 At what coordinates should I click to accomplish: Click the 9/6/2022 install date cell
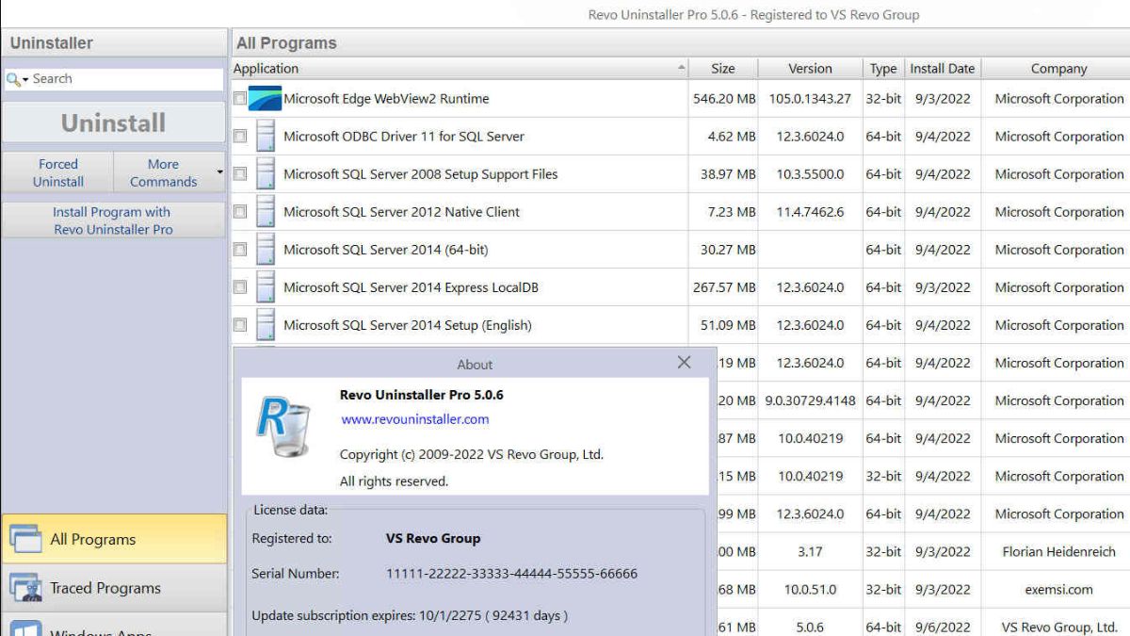[x=942, y=627]
